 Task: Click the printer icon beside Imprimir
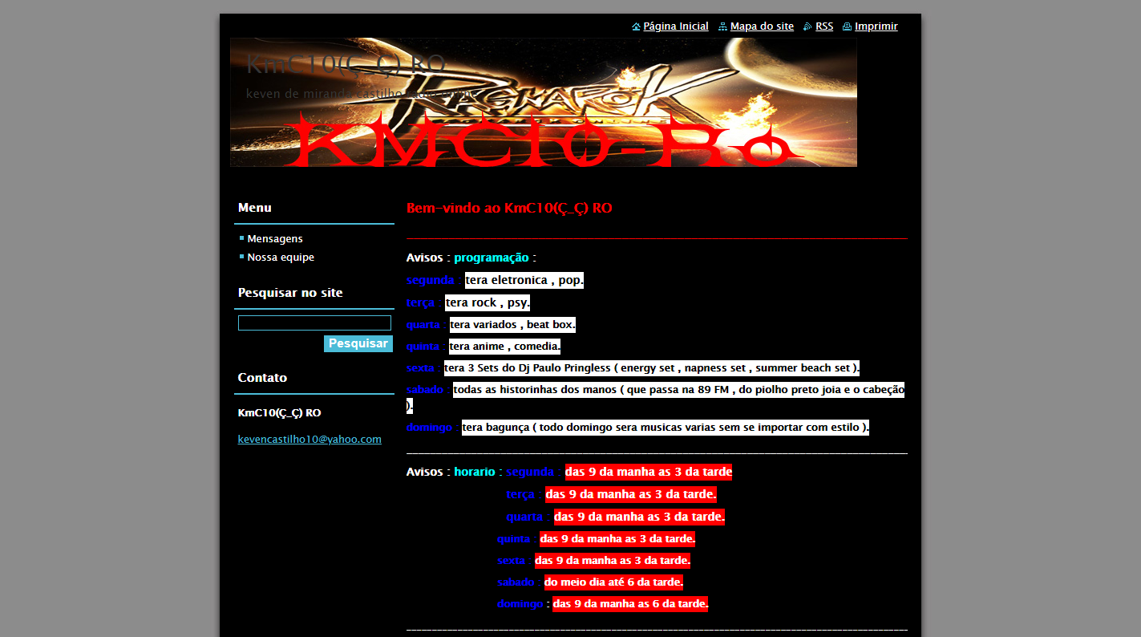847,26
